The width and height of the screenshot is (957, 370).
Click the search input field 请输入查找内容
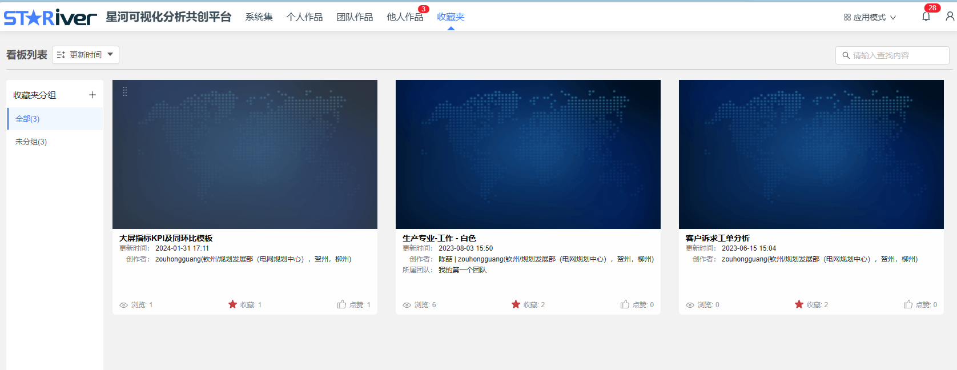tap(892, 55)
